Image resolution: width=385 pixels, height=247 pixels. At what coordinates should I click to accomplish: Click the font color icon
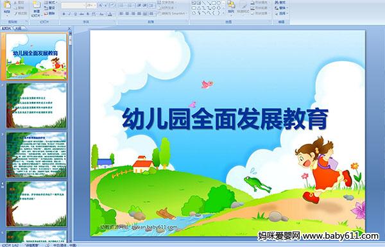[x=110, y=14]
